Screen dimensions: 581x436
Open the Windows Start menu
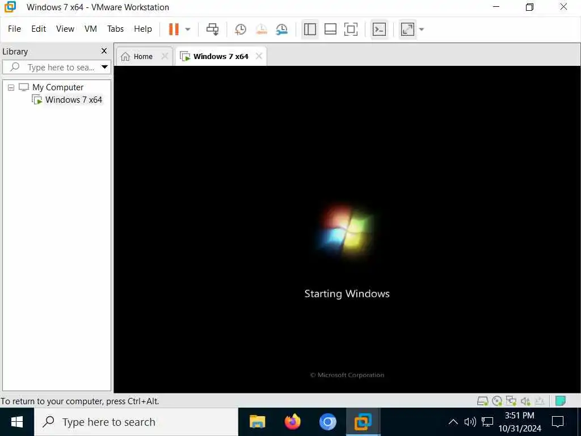pos(16,422)
